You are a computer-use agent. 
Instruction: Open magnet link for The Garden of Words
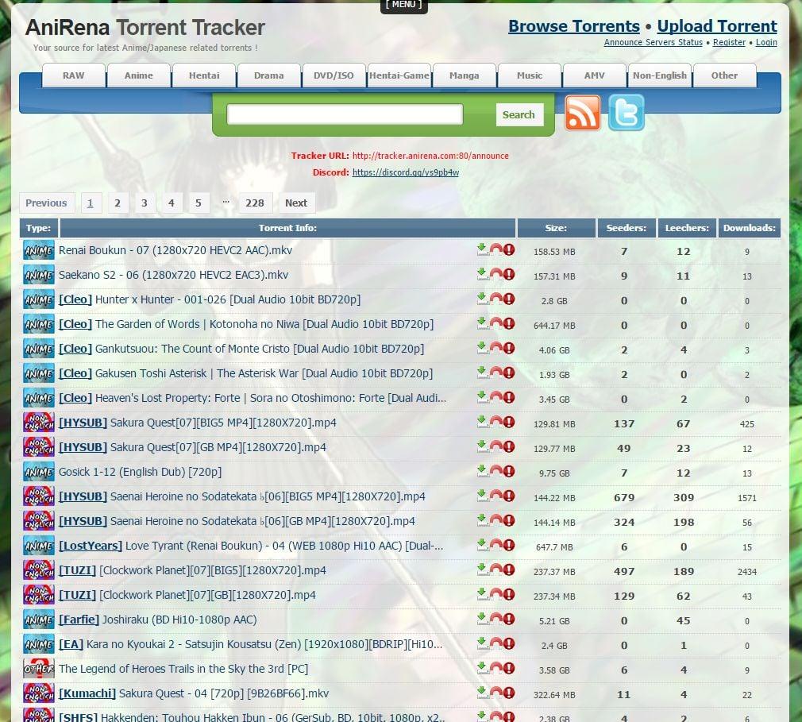coord(495,323)
